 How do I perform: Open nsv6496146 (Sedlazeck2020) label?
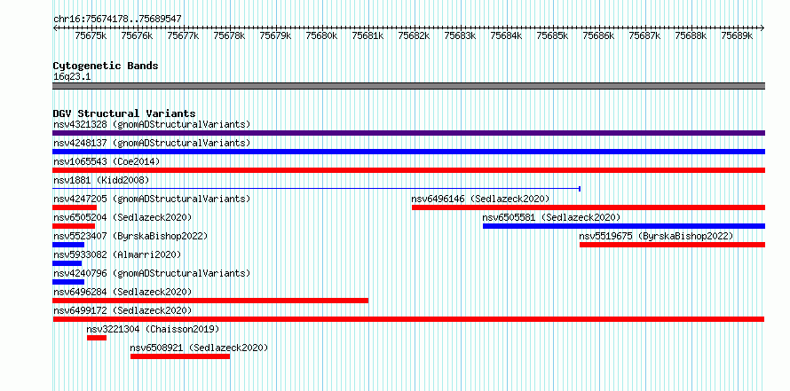[x=480, y=199]
